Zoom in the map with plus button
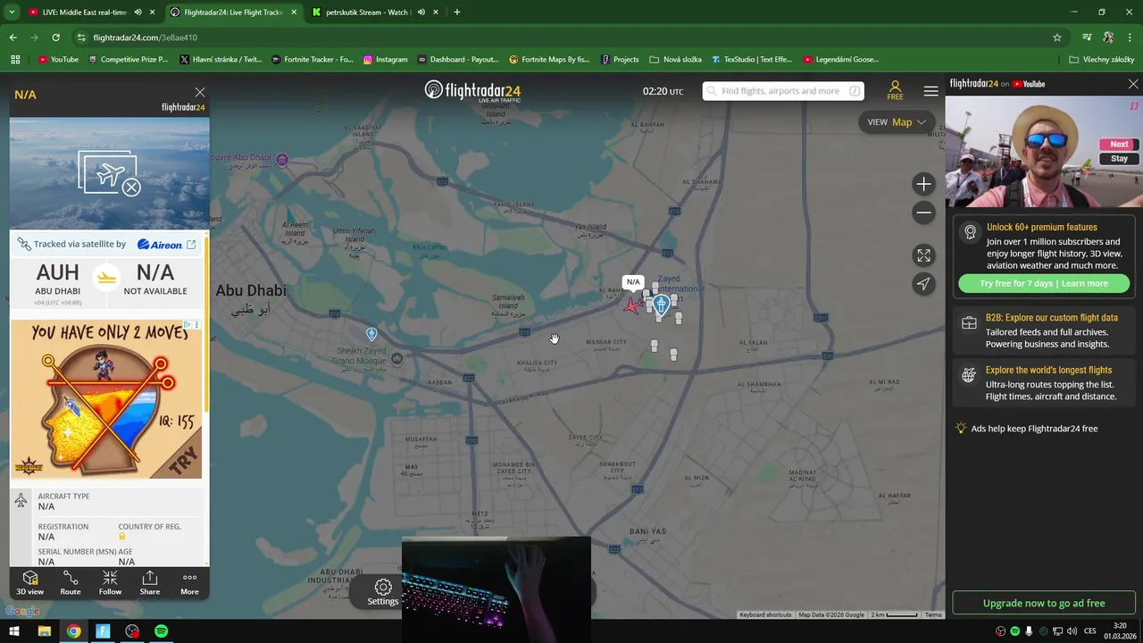 (x=923, y=184)
